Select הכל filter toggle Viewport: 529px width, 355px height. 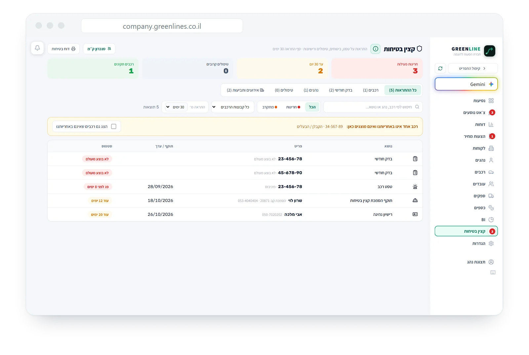tap(312, 107)
